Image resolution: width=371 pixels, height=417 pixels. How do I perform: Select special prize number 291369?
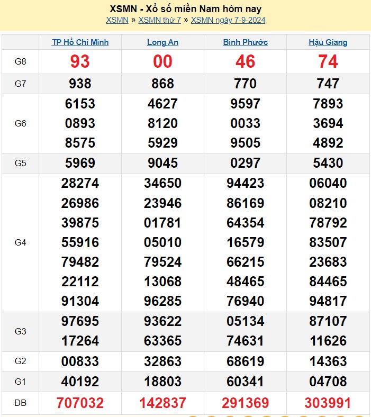point(245,403)
